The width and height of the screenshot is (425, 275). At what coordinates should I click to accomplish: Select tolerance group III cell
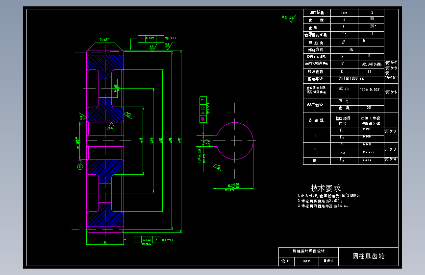click(x=317, y=161)
